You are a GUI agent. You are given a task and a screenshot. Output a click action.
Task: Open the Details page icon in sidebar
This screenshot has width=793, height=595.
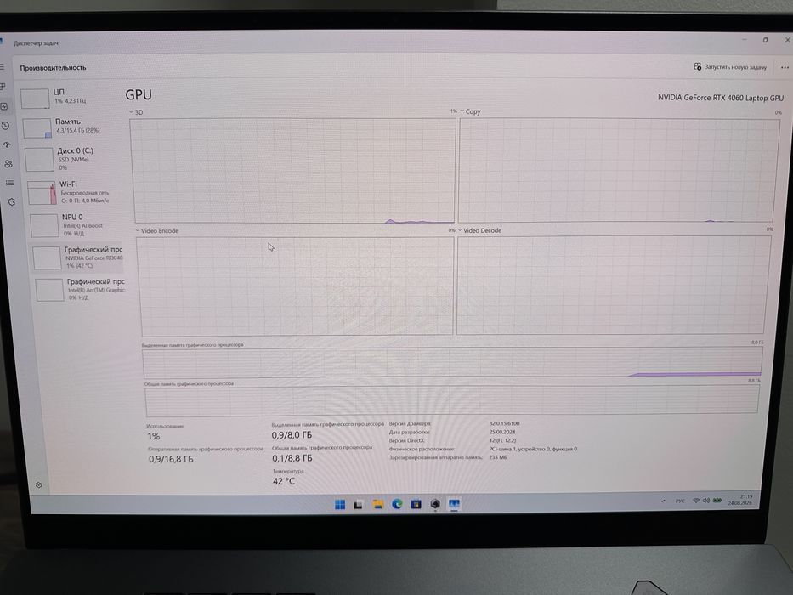pos(9,183)
